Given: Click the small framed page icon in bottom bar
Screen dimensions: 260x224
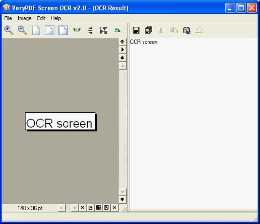Looking at the screenshot, I should coord(98,208).
